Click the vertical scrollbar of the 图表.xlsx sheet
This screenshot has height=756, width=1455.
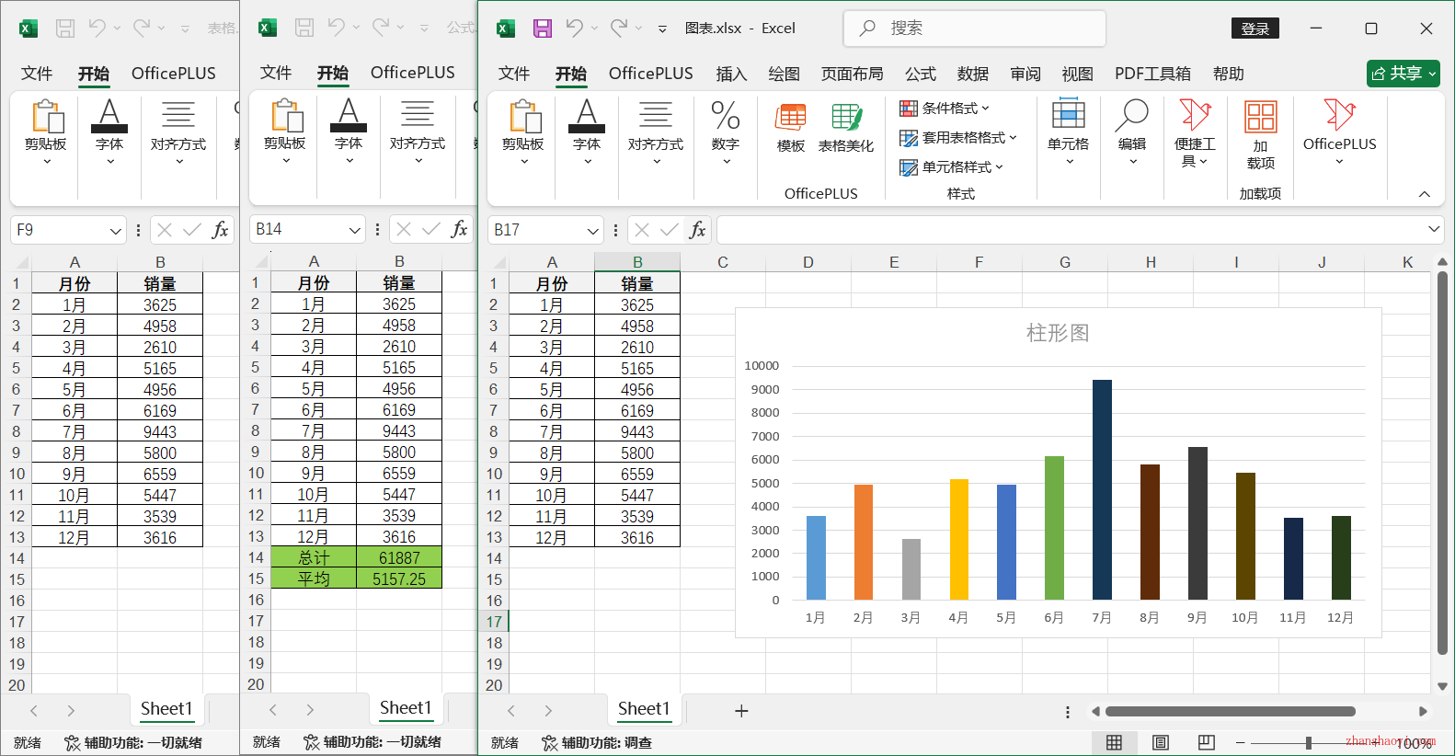click(x=1442, y=463)
